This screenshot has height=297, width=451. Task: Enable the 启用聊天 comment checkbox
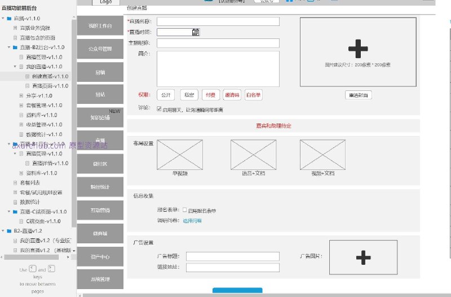click(x=159, y=108)
